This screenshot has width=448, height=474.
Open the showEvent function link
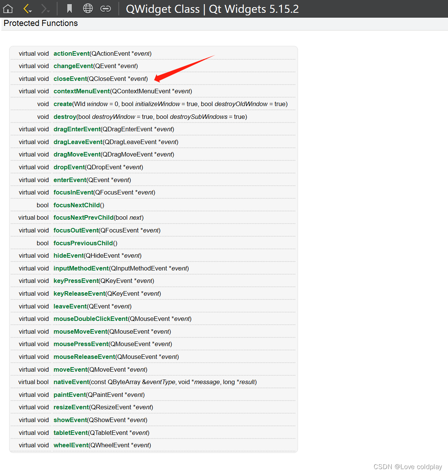tap(70, 420)
